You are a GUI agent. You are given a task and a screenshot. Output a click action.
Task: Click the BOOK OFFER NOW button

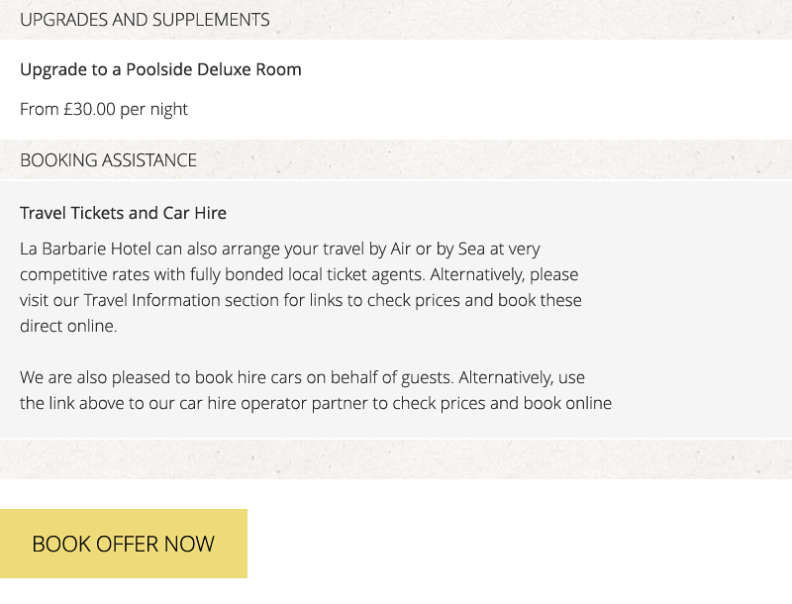(123, 544)
